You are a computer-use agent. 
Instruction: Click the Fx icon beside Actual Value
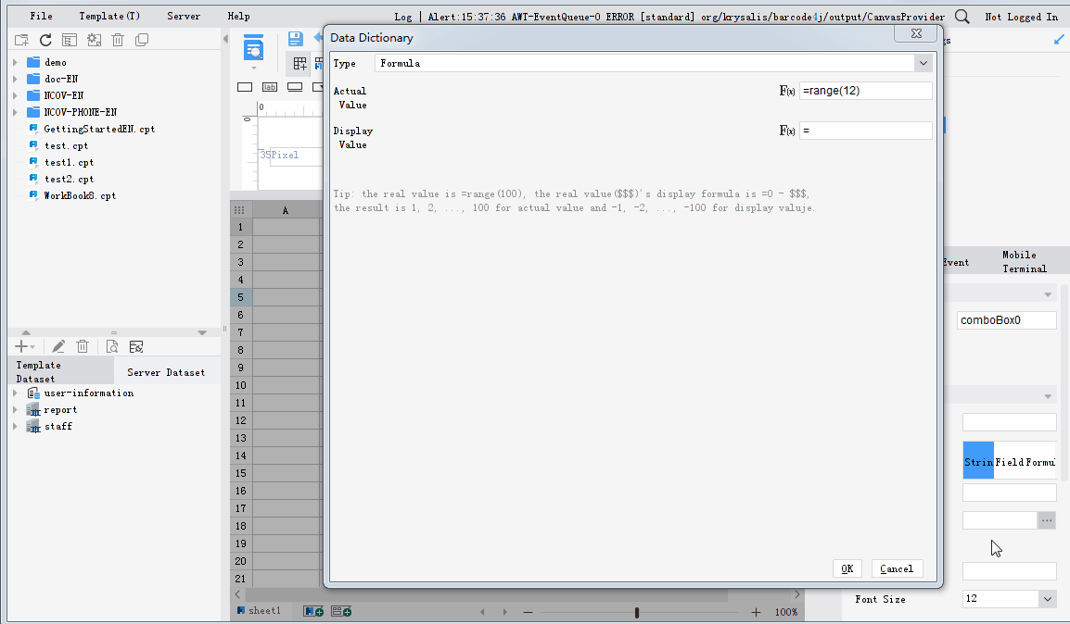pos(785,91)
